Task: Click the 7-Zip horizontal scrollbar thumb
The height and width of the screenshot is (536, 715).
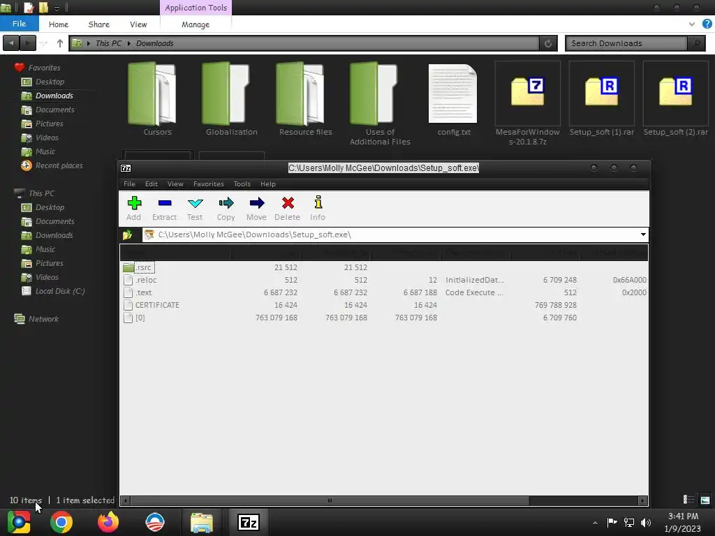Action: (x=330, y=500)
